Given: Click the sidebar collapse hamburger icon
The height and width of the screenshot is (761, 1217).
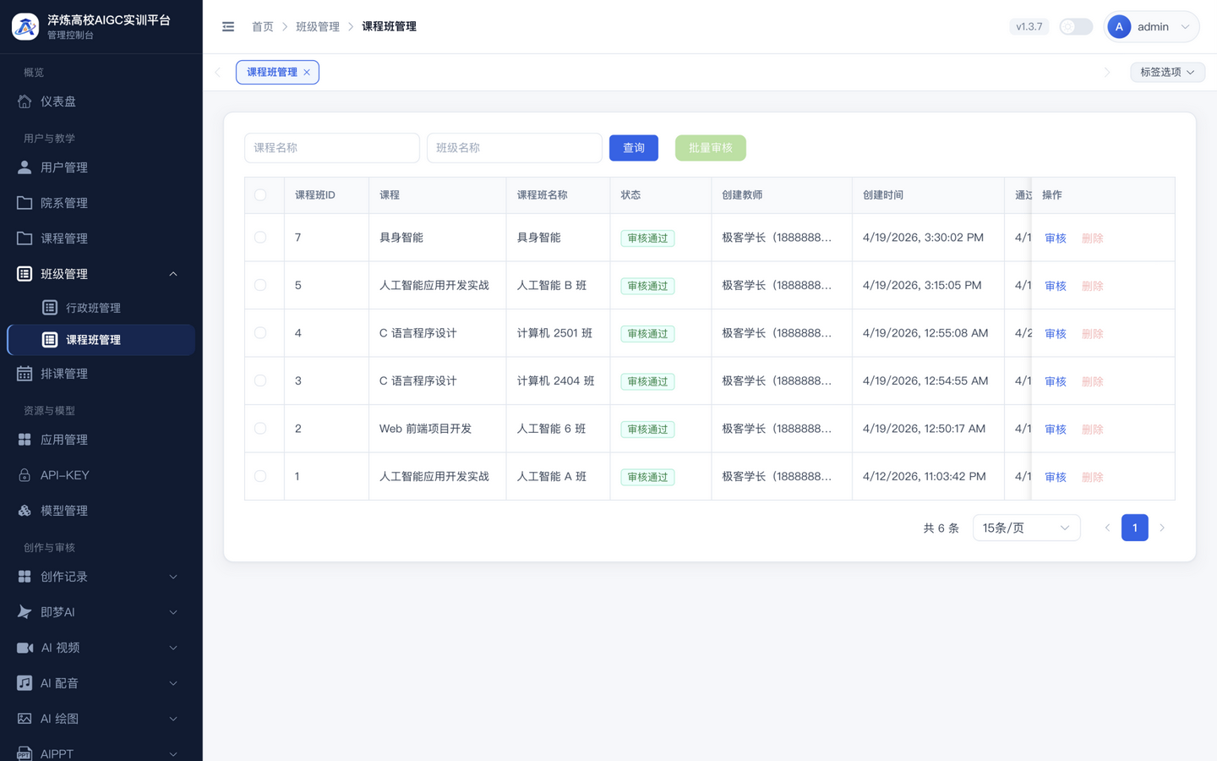Looking at the screenshot, I should 228,27.
